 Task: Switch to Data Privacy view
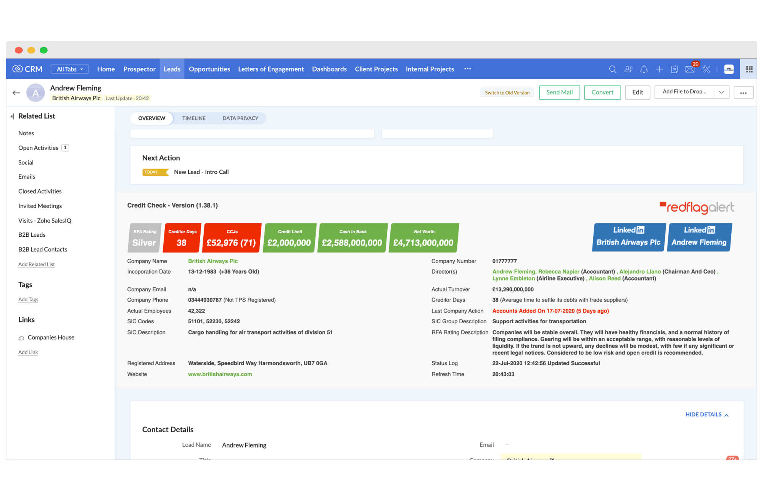tap(240, 118)
